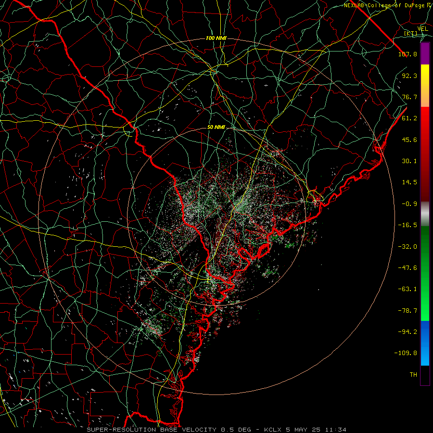
Task: Click the 5 MAY 25 11:34 timestamp
Action: click(317, 430)
